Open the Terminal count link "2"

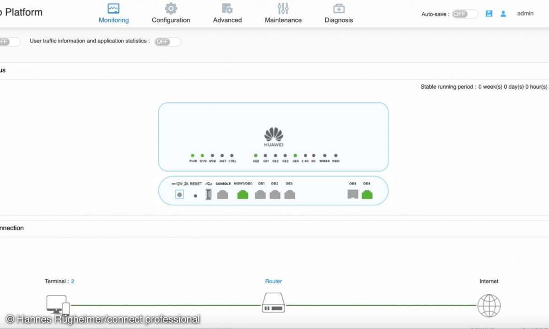coord(73,281)
